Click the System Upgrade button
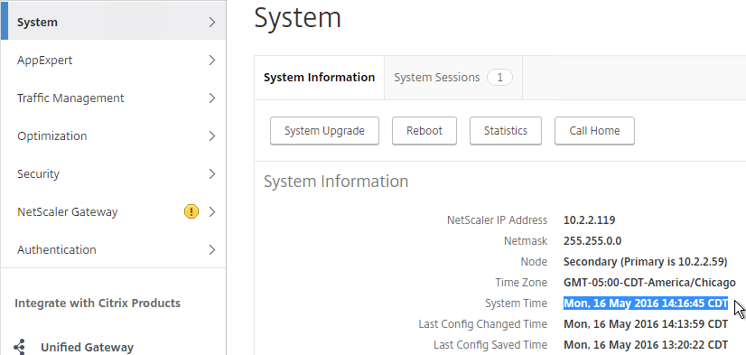Screen dimensions: 746x355 pyautogui.click(x=324, y=131)
